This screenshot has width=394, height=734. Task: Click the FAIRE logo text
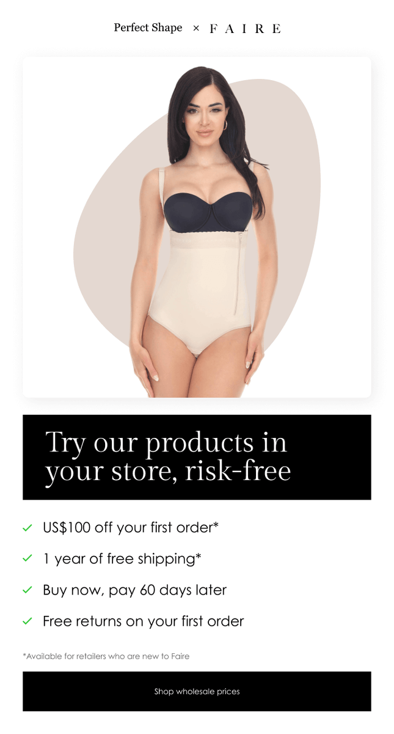[245, 29]
